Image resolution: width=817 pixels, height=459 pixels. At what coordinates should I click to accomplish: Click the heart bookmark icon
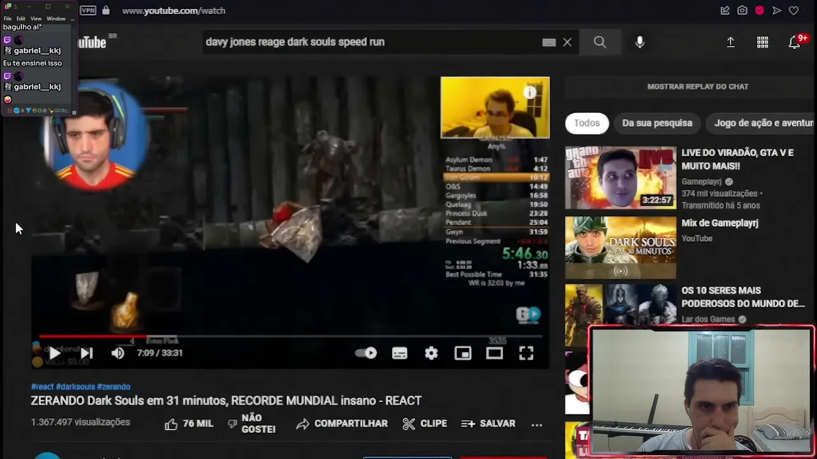(794, 10)
